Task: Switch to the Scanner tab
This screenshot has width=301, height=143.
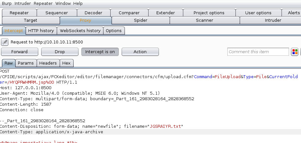Action: (x=205, y=20)
